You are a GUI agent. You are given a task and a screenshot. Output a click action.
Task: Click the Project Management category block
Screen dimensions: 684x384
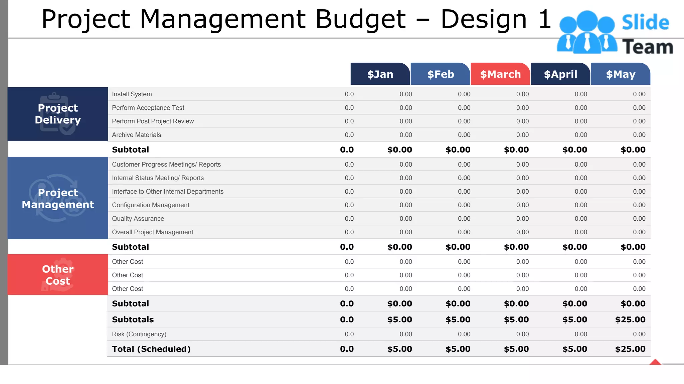(x=58, y=198)
